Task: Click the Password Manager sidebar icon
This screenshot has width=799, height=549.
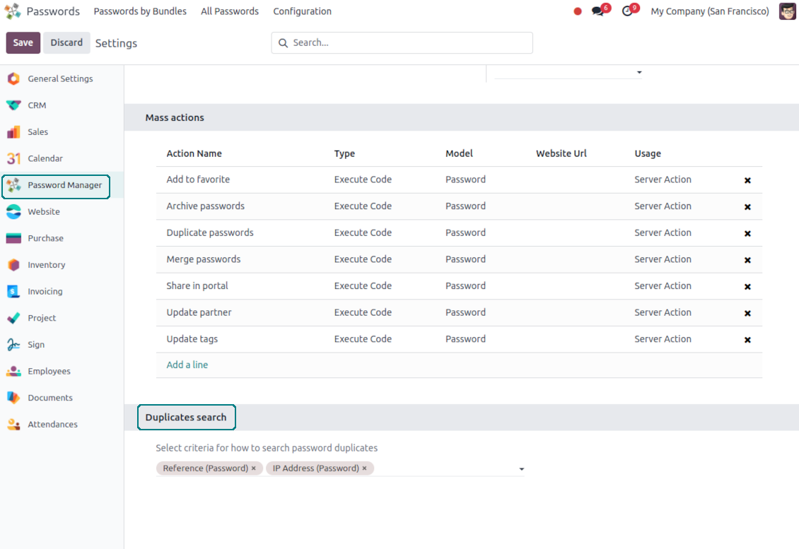Action: (13, 185)
